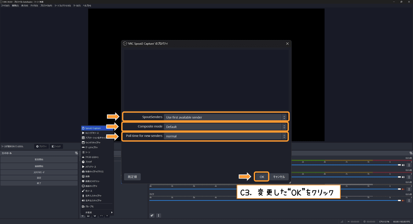Screen dimensions: 413x224
Task: Choose 映像キャプチャデバイス camera entry
Action: point(97,171)
